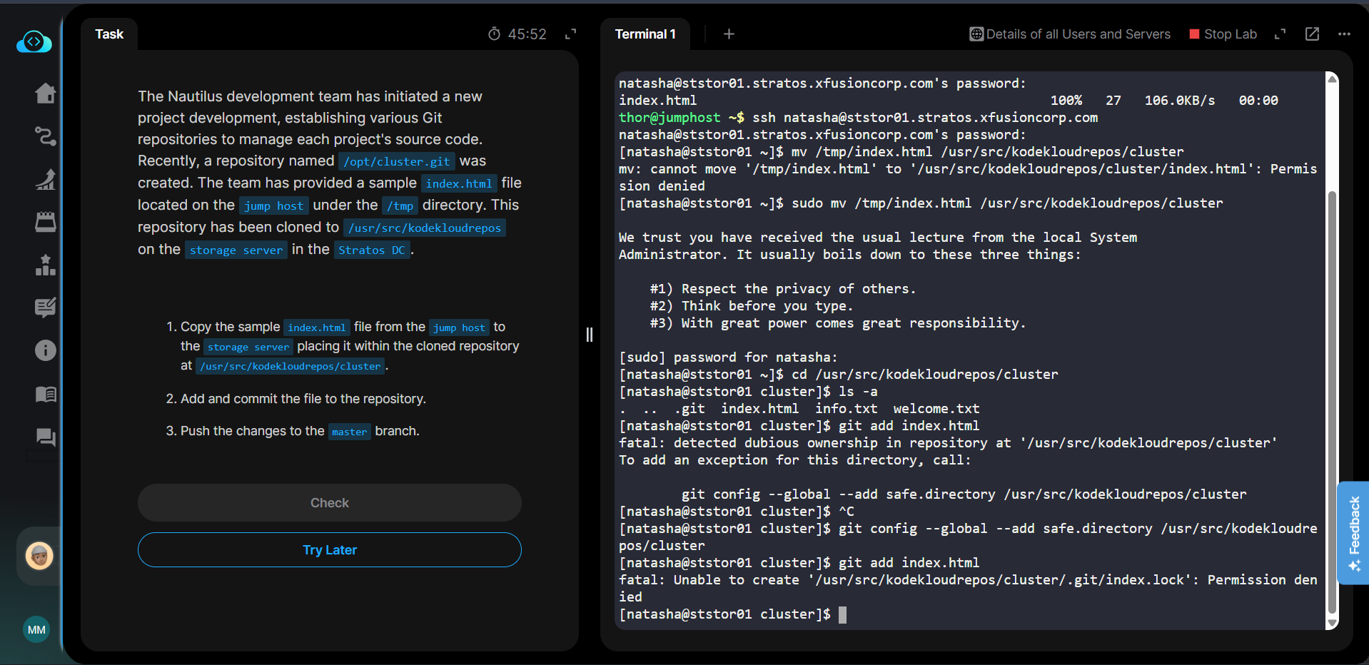Switch to the Terminal 1 tab
This screenshot has height=665, width=1369.
645,34
